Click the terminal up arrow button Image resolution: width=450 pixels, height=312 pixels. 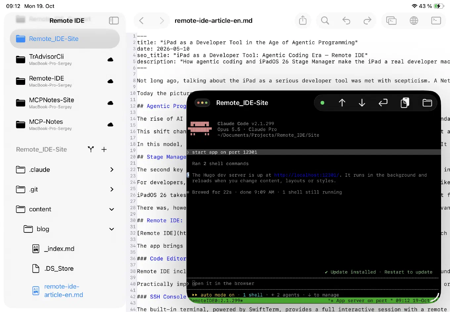coord(342,103)
